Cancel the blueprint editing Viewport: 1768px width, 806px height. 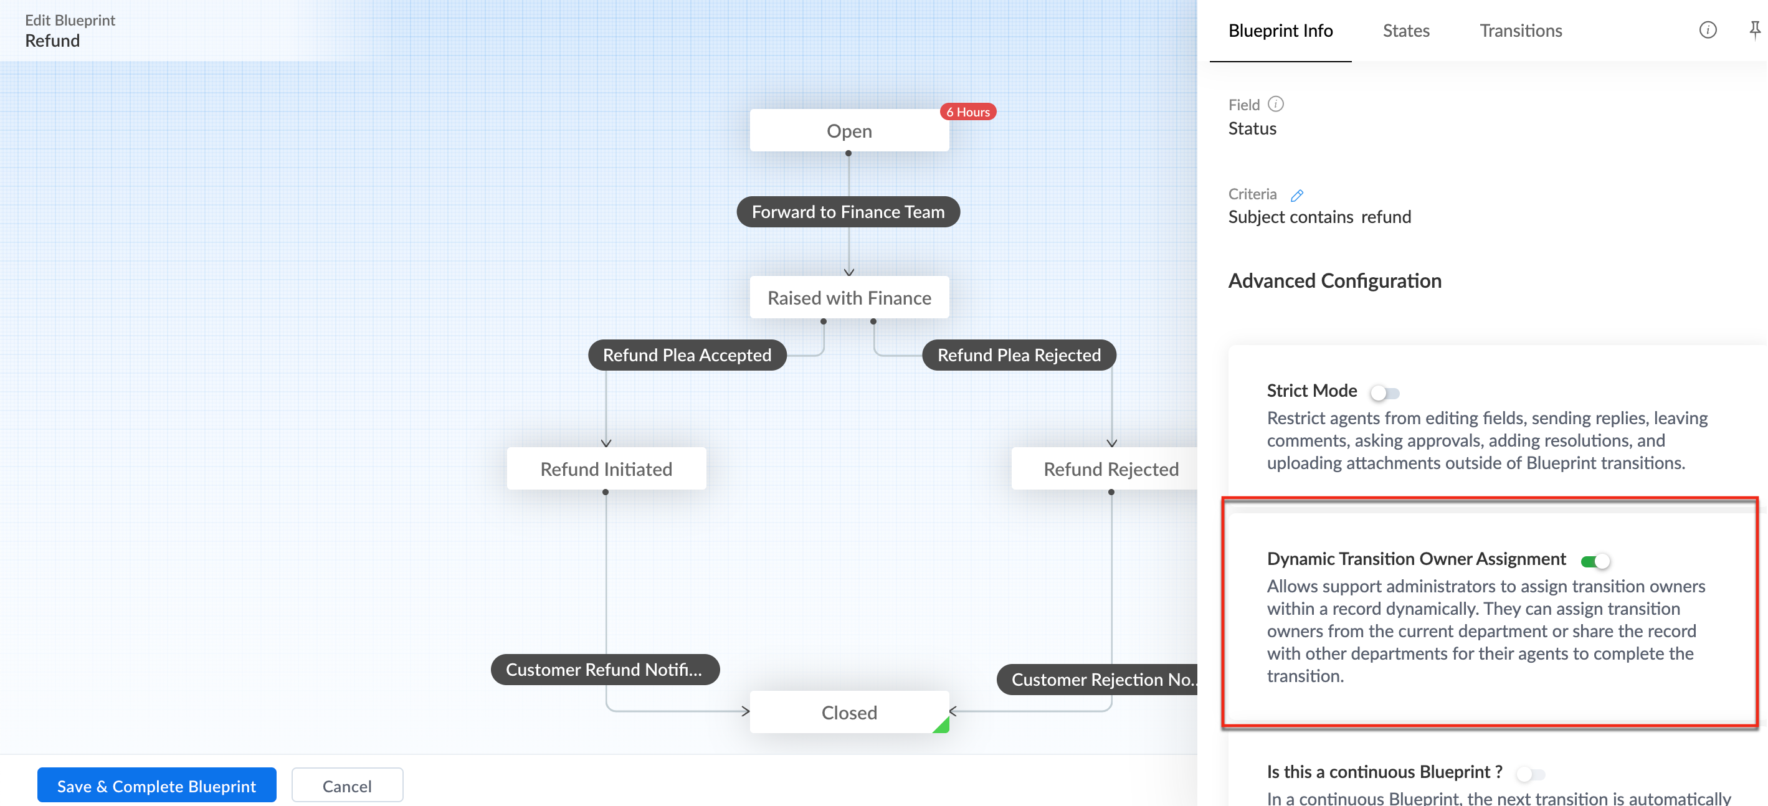coord(347,785)
